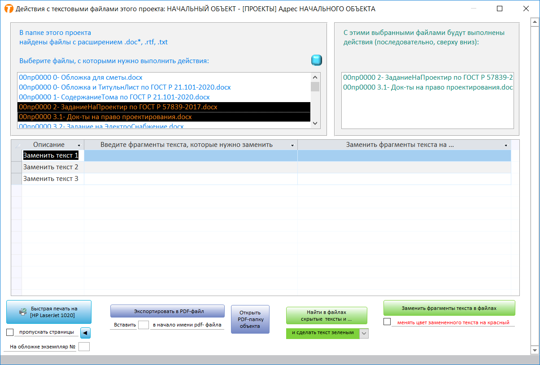Select 'СодержаниеТома по ГОСТ Р 21.101-2020.docx' file
This screenshot has width=540, height=365.
[x=114, y=97]
